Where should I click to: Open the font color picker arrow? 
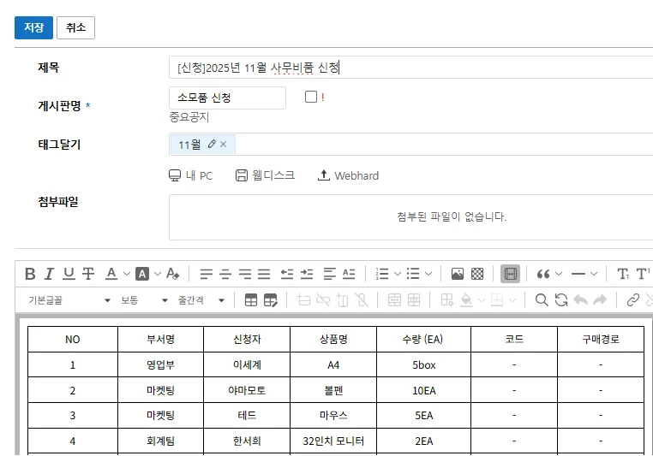127,274
